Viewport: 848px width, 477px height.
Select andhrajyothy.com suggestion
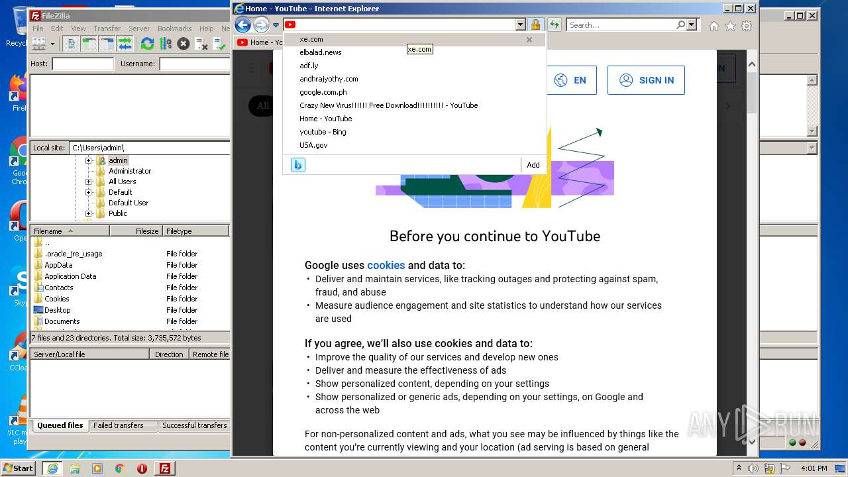pos(414,79)
